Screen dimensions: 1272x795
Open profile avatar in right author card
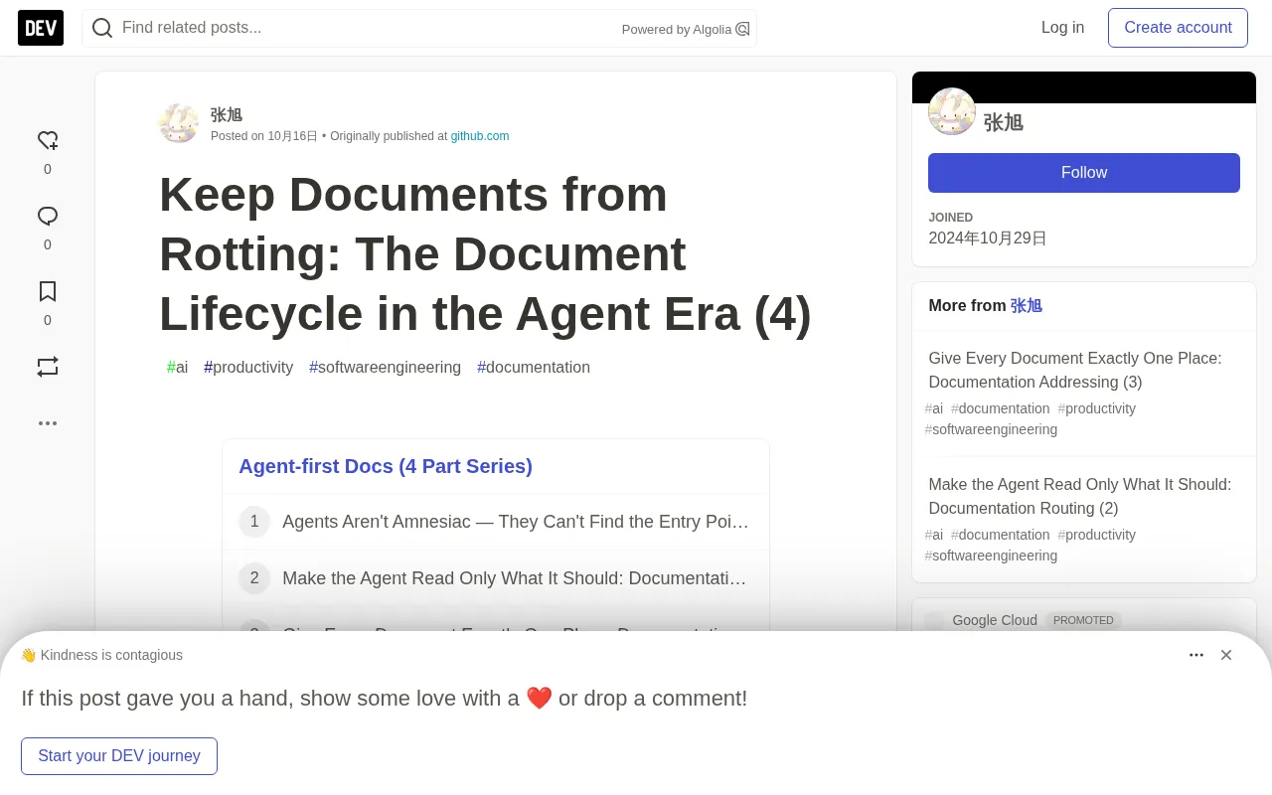point(952,111)
